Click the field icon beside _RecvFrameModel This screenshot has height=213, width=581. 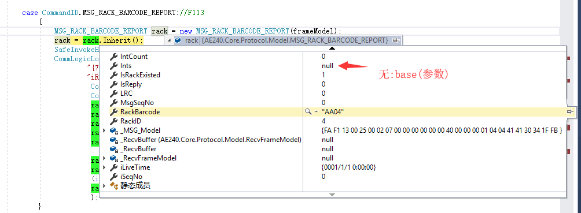point(114,158)
